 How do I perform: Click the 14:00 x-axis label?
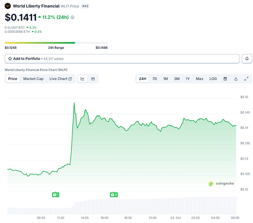(x=85, y=218)
